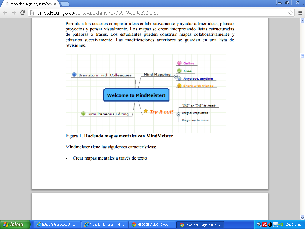Click the scrollbar down arrow
The image size is (305, 229).
(302, 217)
